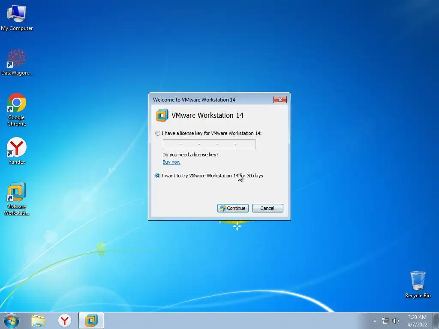Cancel the VMware welcome dialog

pos(268,208)
